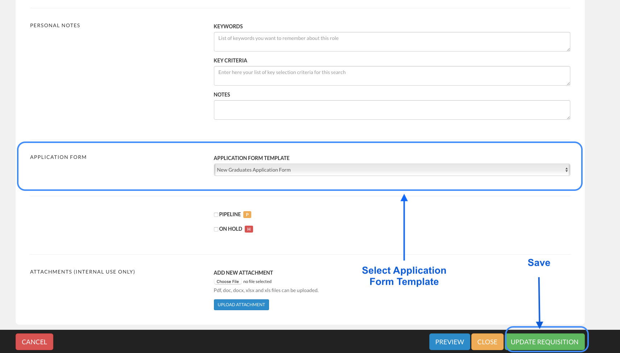This screenshot has height=353, width=620.
Task: Click the CLOSE button
Action: [487, 341]
